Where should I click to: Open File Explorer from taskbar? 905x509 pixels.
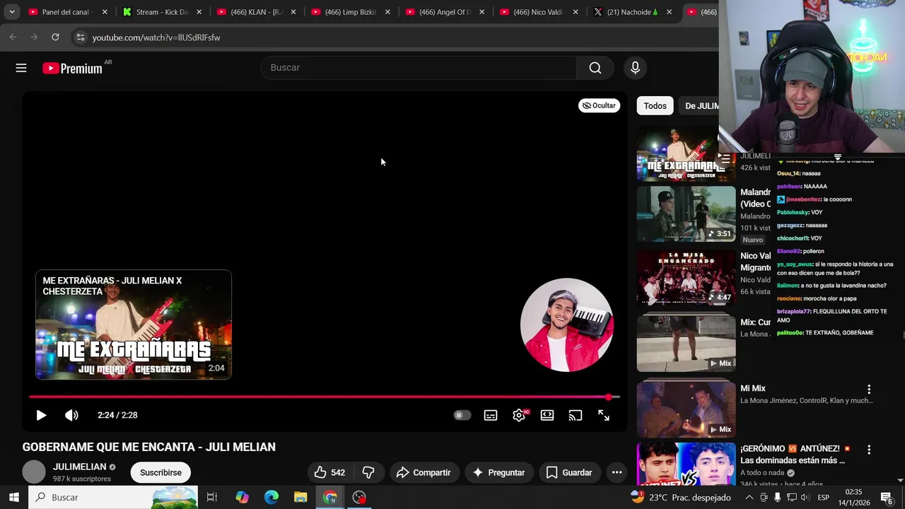point(300,497)
